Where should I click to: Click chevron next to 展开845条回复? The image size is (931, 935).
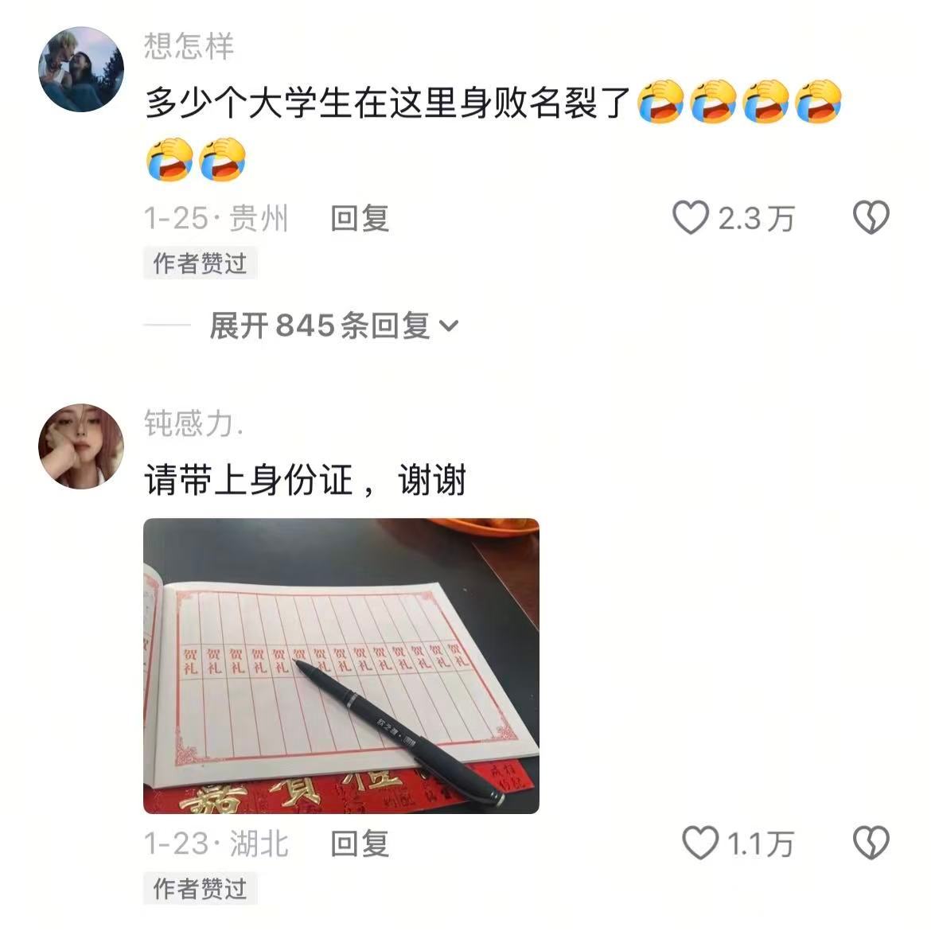(449, 326)
